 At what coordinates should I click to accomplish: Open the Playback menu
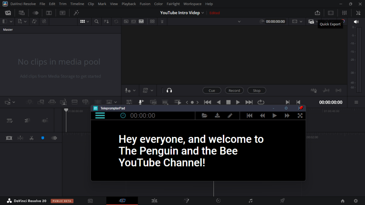point(129,4)
